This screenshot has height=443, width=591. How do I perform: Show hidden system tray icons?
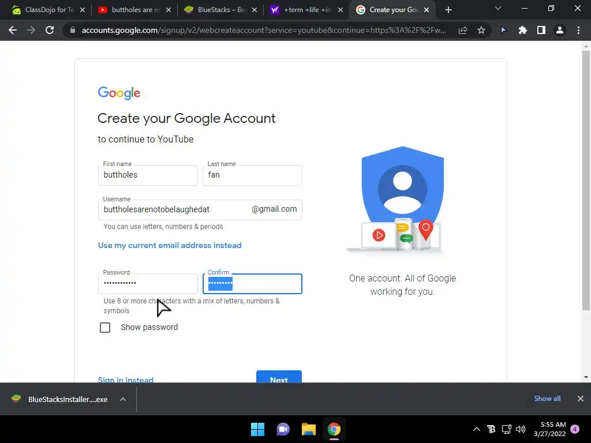tap(476, 429)
